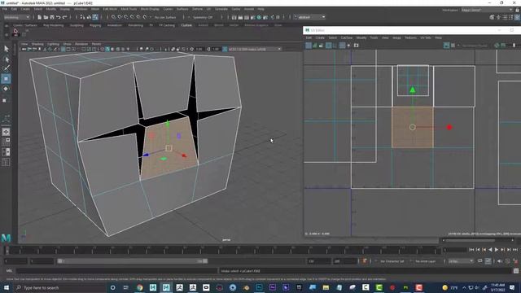The width and height of the screenshot is (521, 293).
Task: Open the frame rate fps dropdown
Action: 461,261
